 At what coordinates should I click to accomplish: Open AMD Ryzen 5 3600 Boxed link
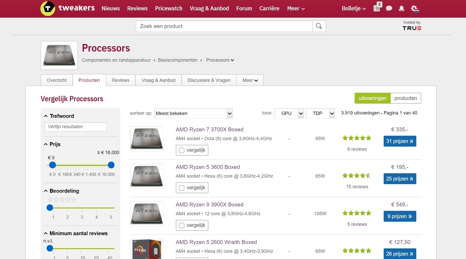pos(208,167)
